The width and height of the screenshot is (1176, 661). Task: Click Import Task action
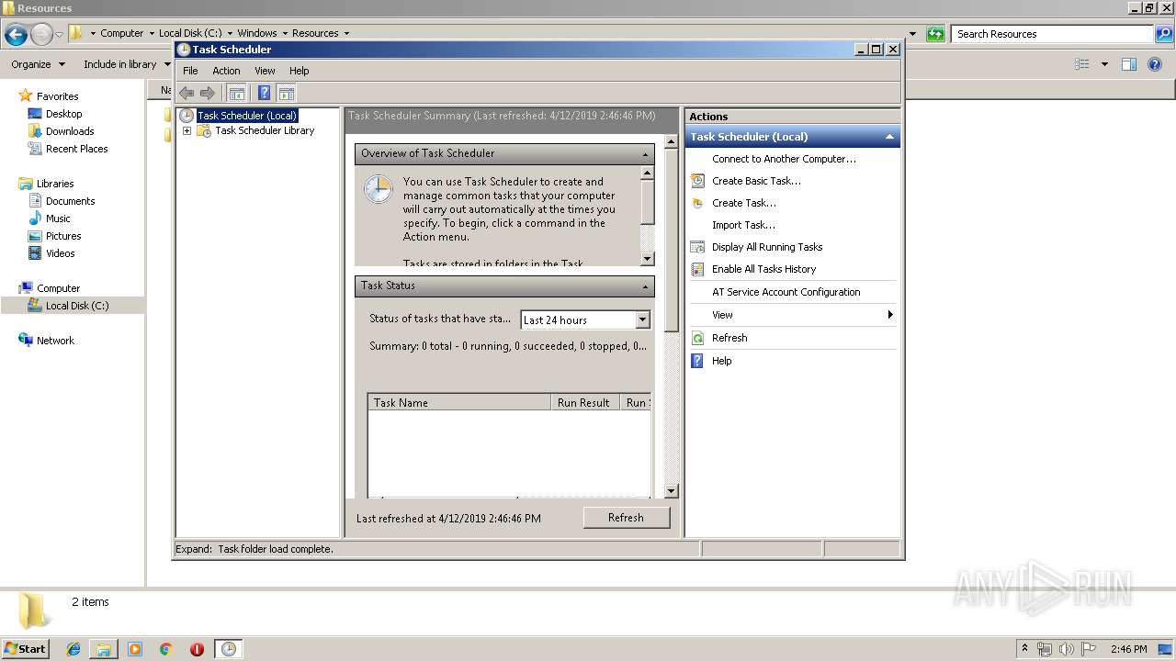(743, 225)
